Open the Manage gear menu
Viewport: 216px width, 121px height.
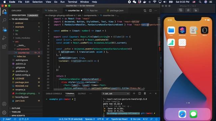4,113
